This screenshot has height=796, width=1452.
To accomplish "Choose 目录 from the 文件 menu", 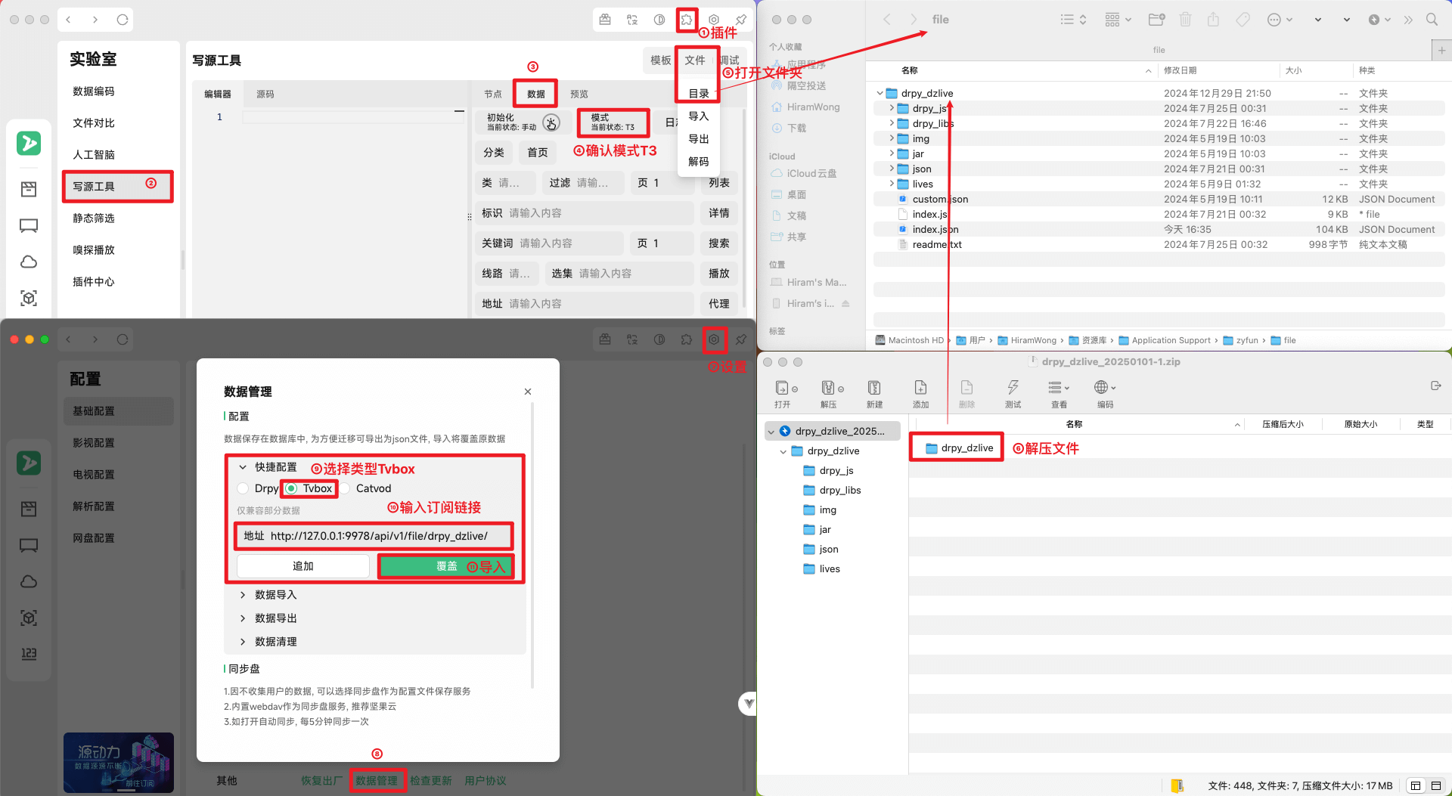I will point(699,93).
